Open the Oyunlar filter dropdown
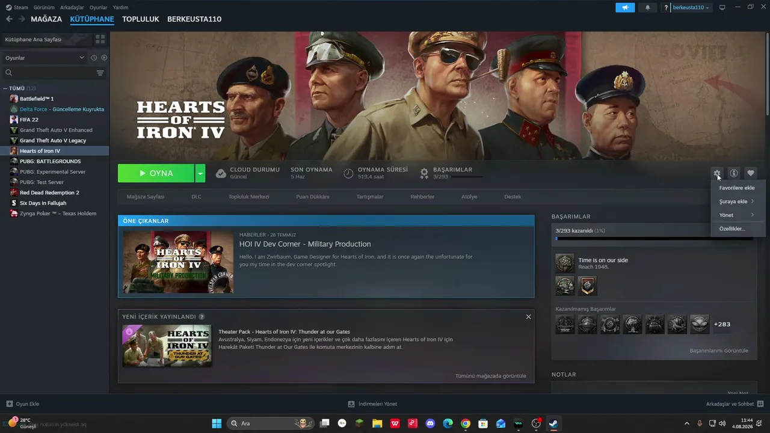The image size is (770, 433). click(x=45, y=58)
